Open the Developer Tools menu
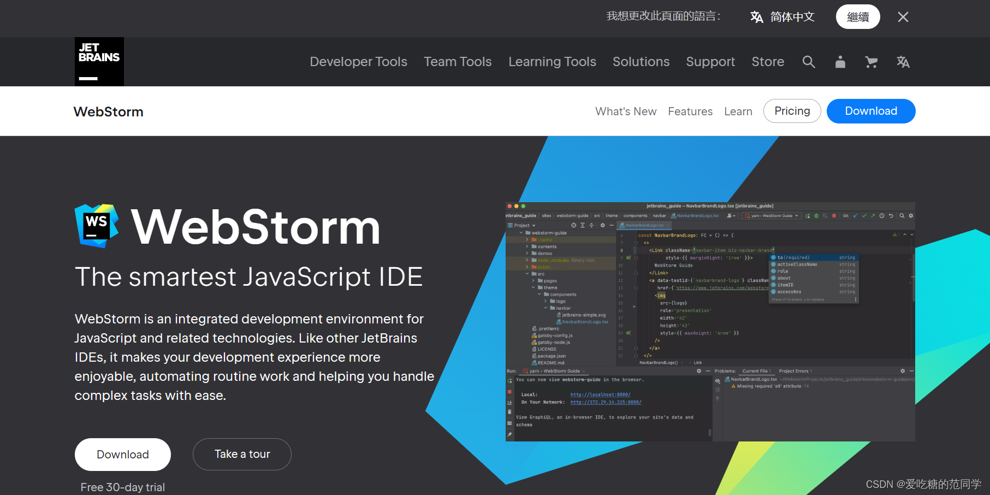The image size is (990, 495). pos(358,62)
